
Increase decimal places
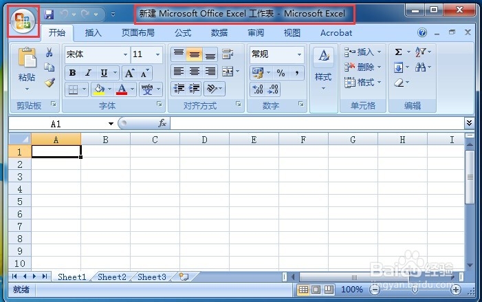[x=258, y=89]
